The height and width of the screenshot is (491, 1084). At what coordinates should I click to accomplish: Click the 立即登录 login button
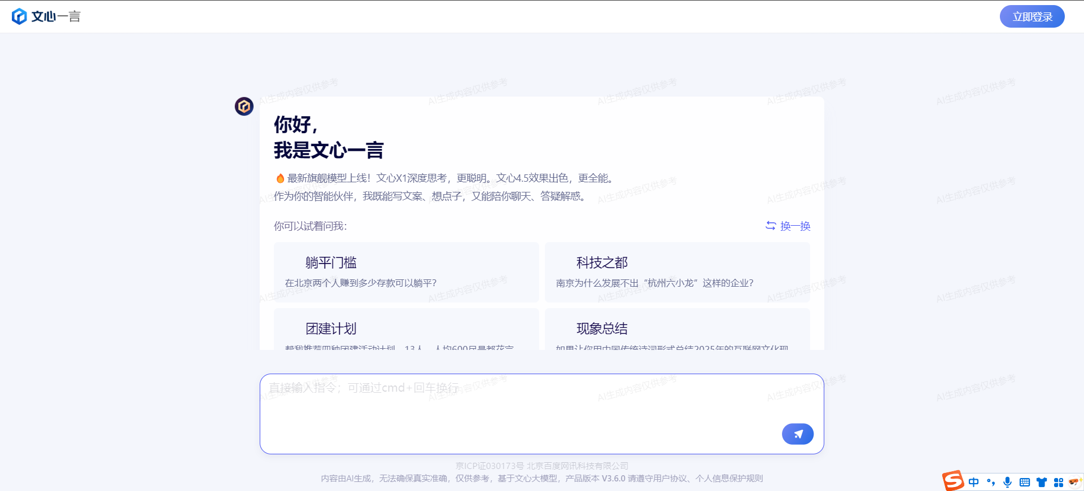(1032, 16)
